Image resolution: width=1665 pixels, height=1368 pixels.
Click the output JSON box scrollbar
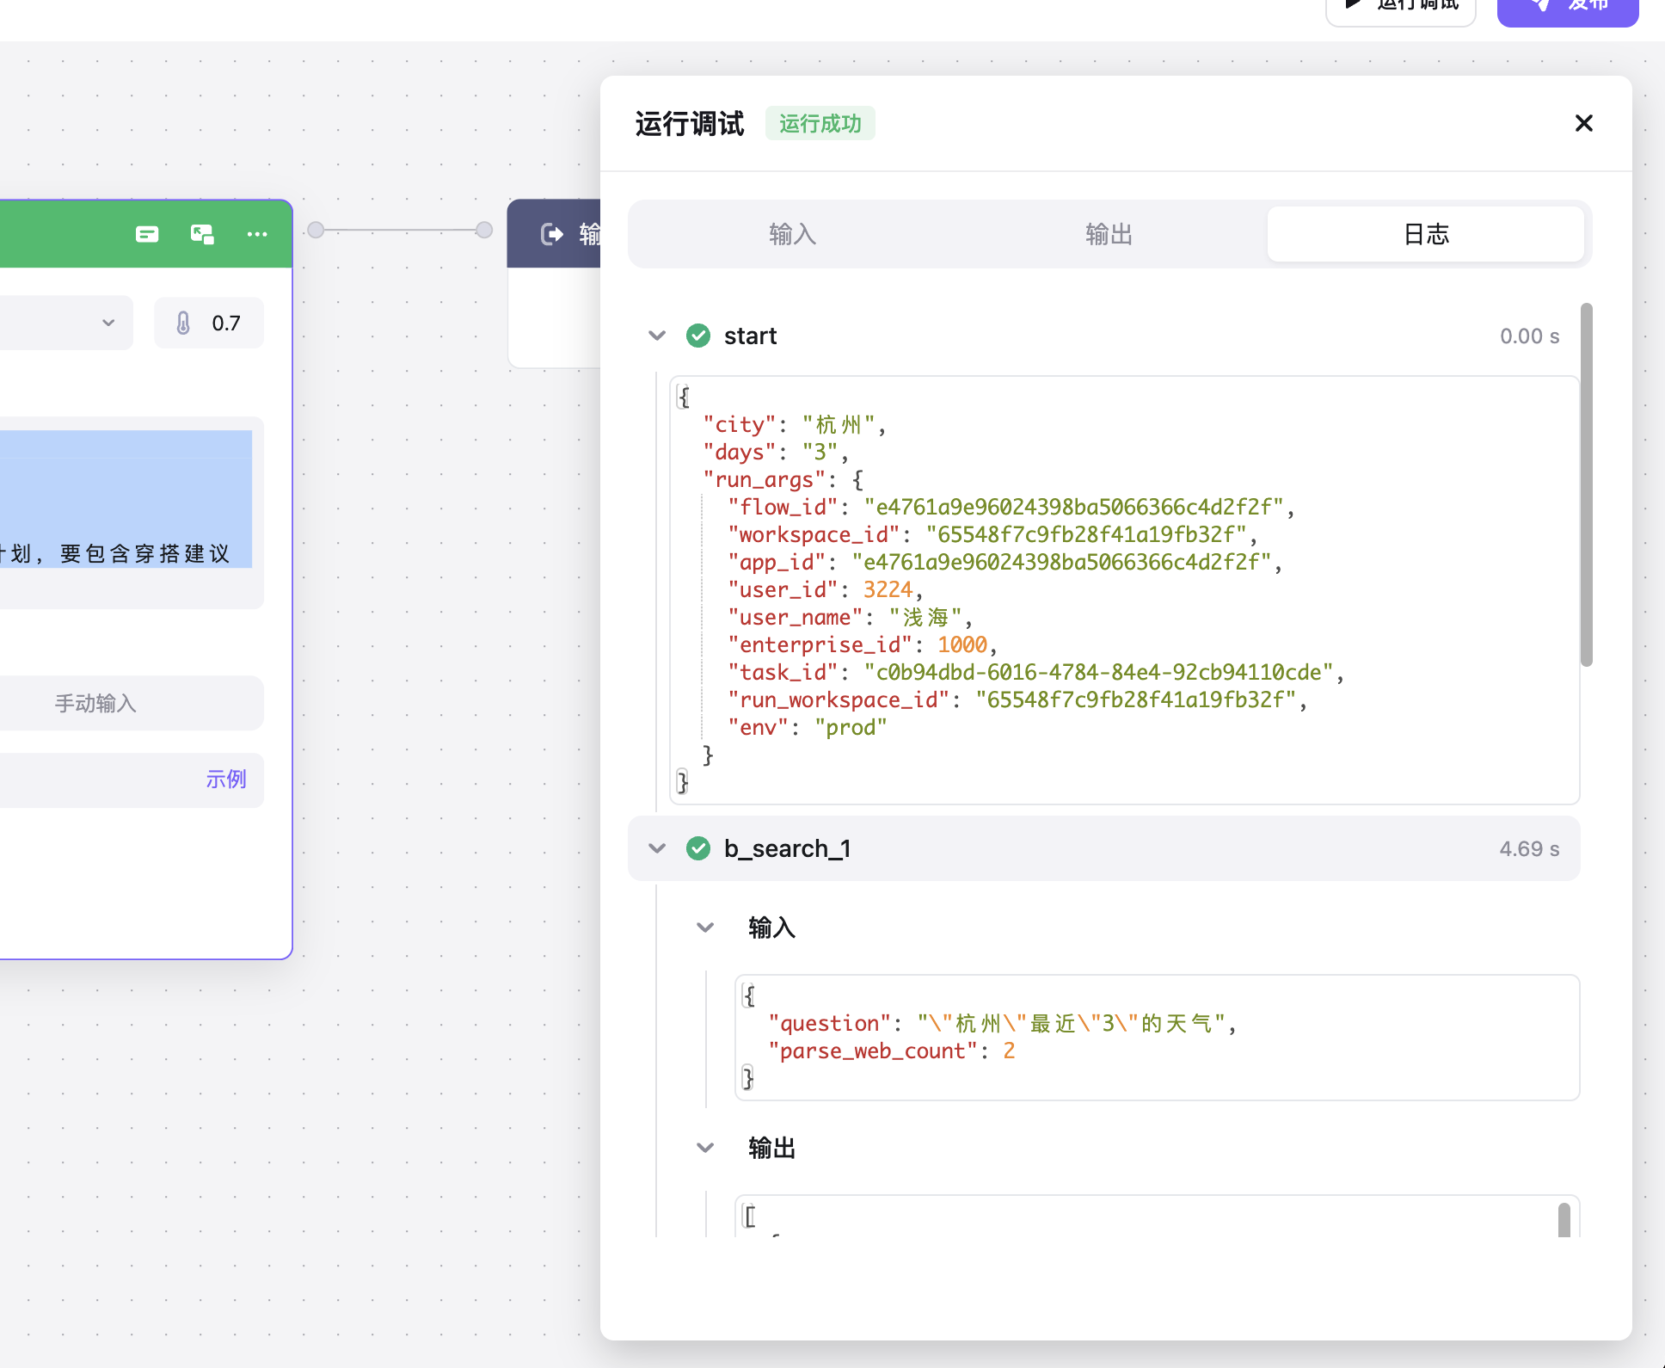(1564, 1219)
